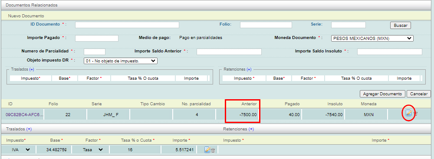Screen dimensions: 434x159
Task: Open Objeto impuesto DR dropdown
Action: click(120, 61)
